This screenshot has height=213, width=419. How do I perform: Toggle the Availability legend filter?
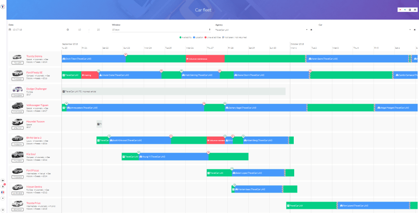pos(186,37)
